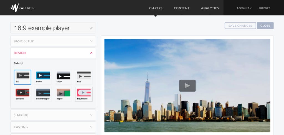The image size is (284, 135).
Task: Collapse the Design section
Action: point(53,53)
